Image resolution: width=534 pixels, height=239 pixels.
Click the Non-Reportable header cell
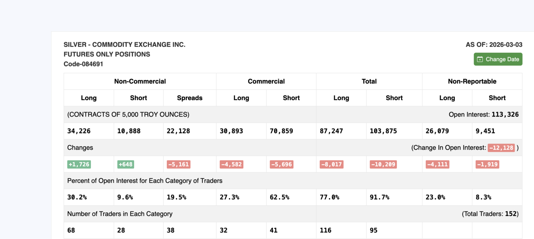tap(472, 81)
